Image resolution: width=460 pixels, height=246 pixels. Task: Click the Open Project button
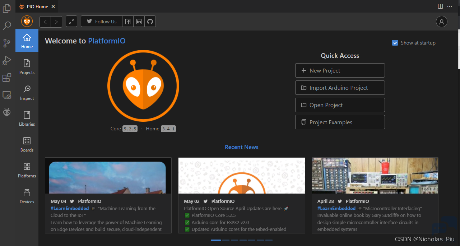tap(340, 105)
